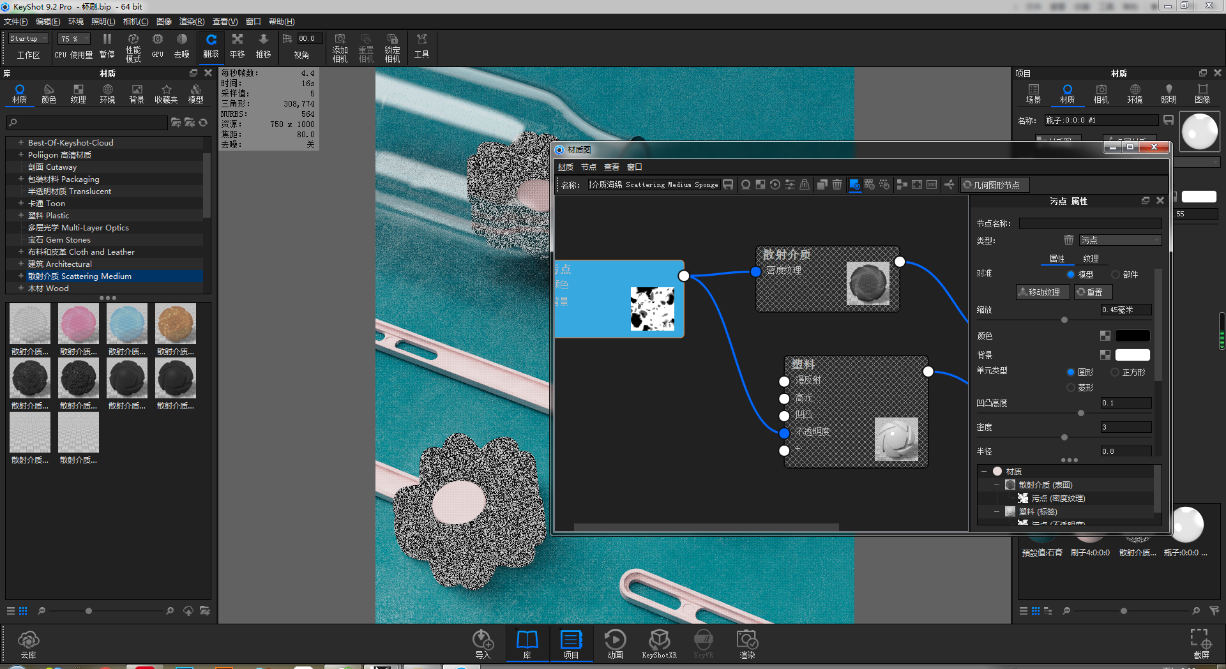Click the trash delete icon in material graph toolbar
Viewport: 1226px width, 669px height.
pyautogui.click(x=837, y=184)
